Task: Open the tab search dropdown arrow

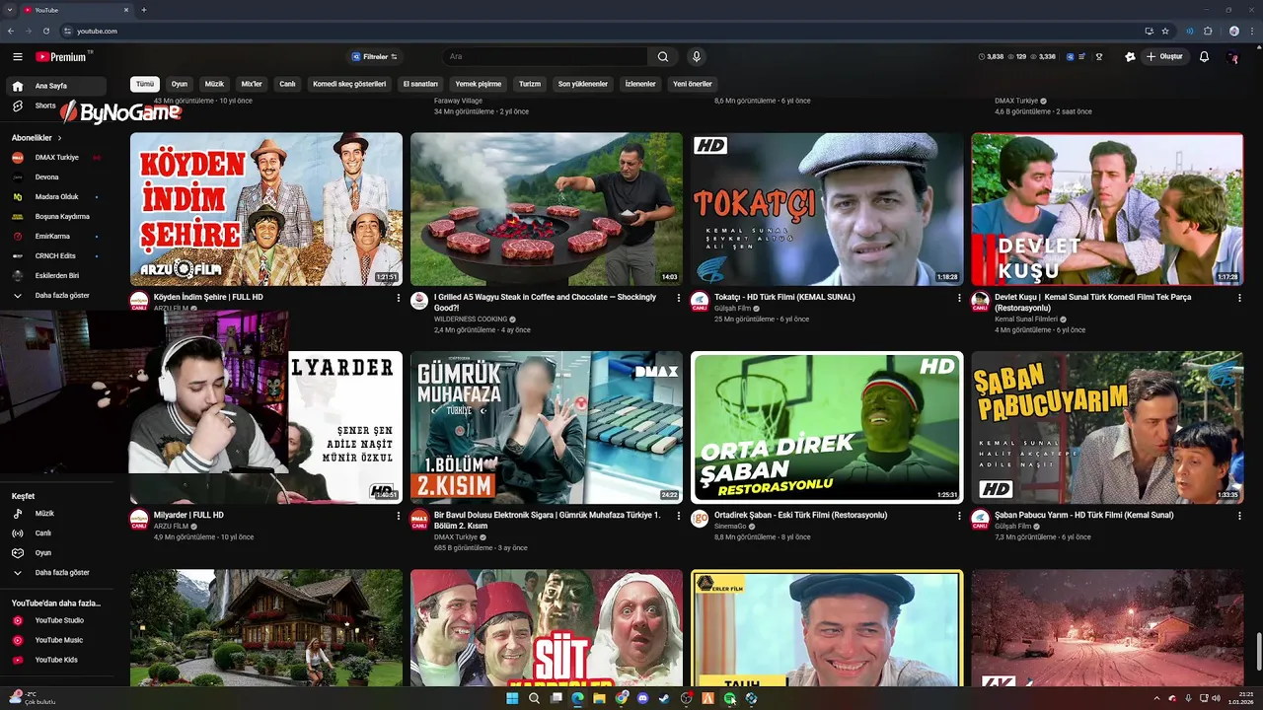Action: [11, 10]
